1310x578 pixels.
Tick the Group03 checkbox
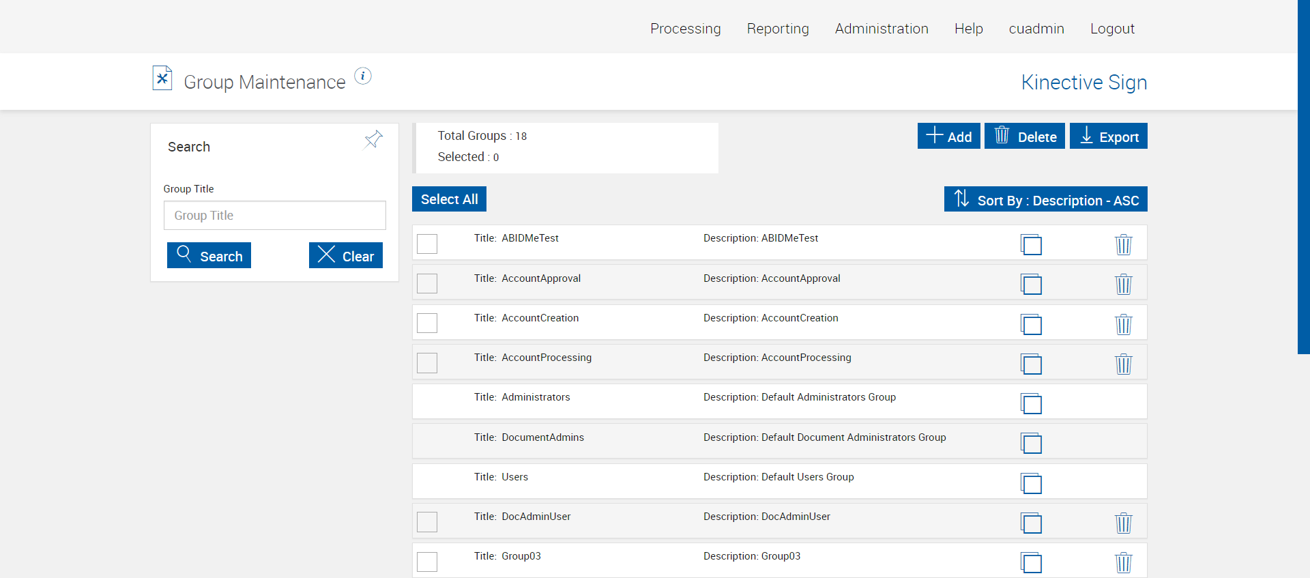coord(427,562)
